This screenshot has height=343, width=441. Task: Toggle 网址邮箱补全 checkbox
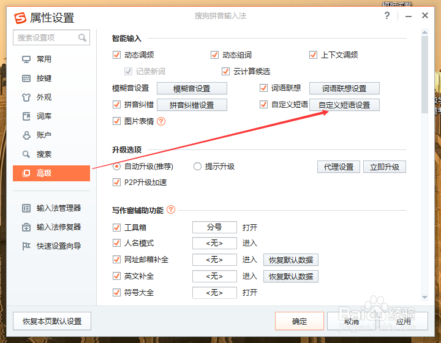click(116, 259)
